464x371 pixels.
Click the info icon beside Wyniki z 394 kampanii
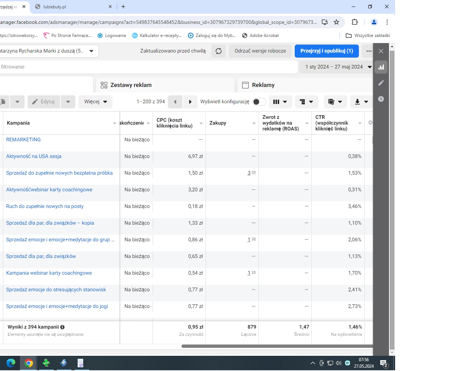(62, 327)
